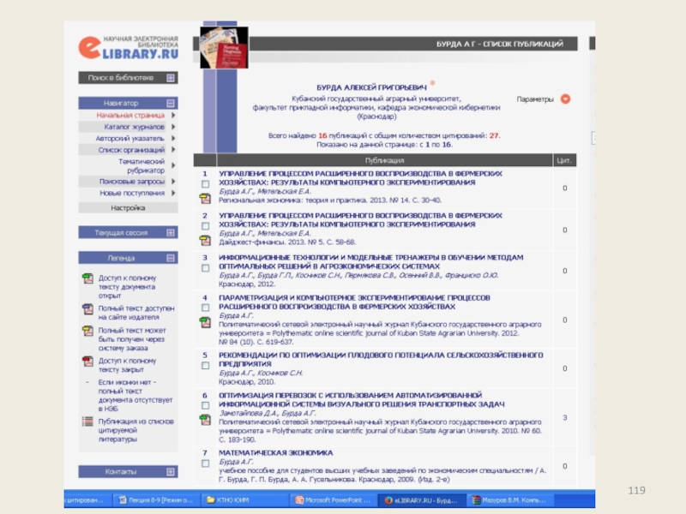686x514 pixels.
Task: Collapse the Навигатор panel
Action: pyautogui.click(x=171, y=103)
